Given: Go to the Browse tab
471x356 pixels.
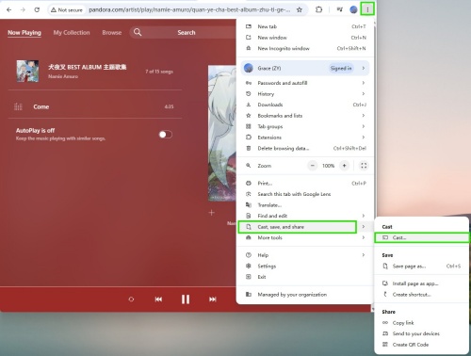Looking at the screenshot, I should [112, 33].
